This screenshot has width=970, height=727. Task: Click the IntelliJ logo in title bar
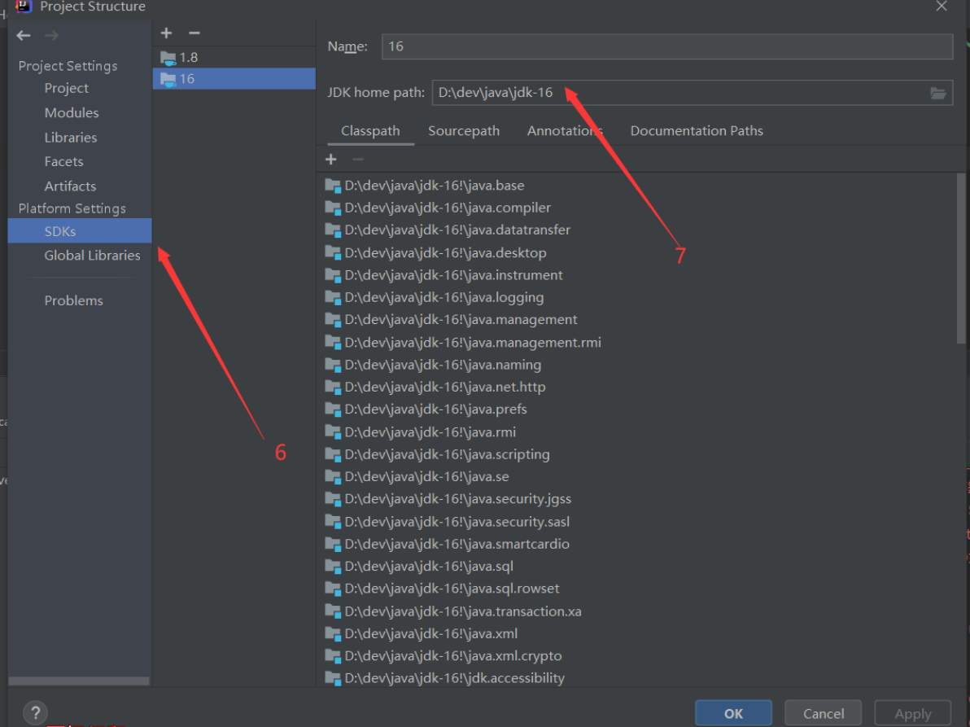coord(24,7)
